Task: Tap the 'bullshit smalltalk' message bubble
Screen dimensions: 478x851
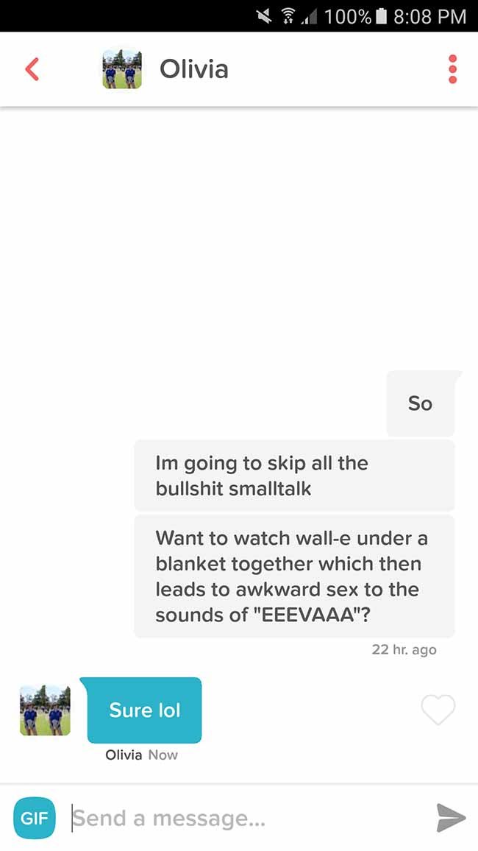Action: tap(294, 476)
